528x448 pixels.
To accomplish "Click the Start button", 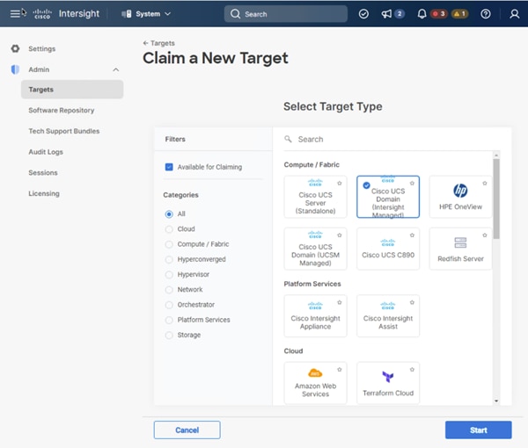I will 478,430.
